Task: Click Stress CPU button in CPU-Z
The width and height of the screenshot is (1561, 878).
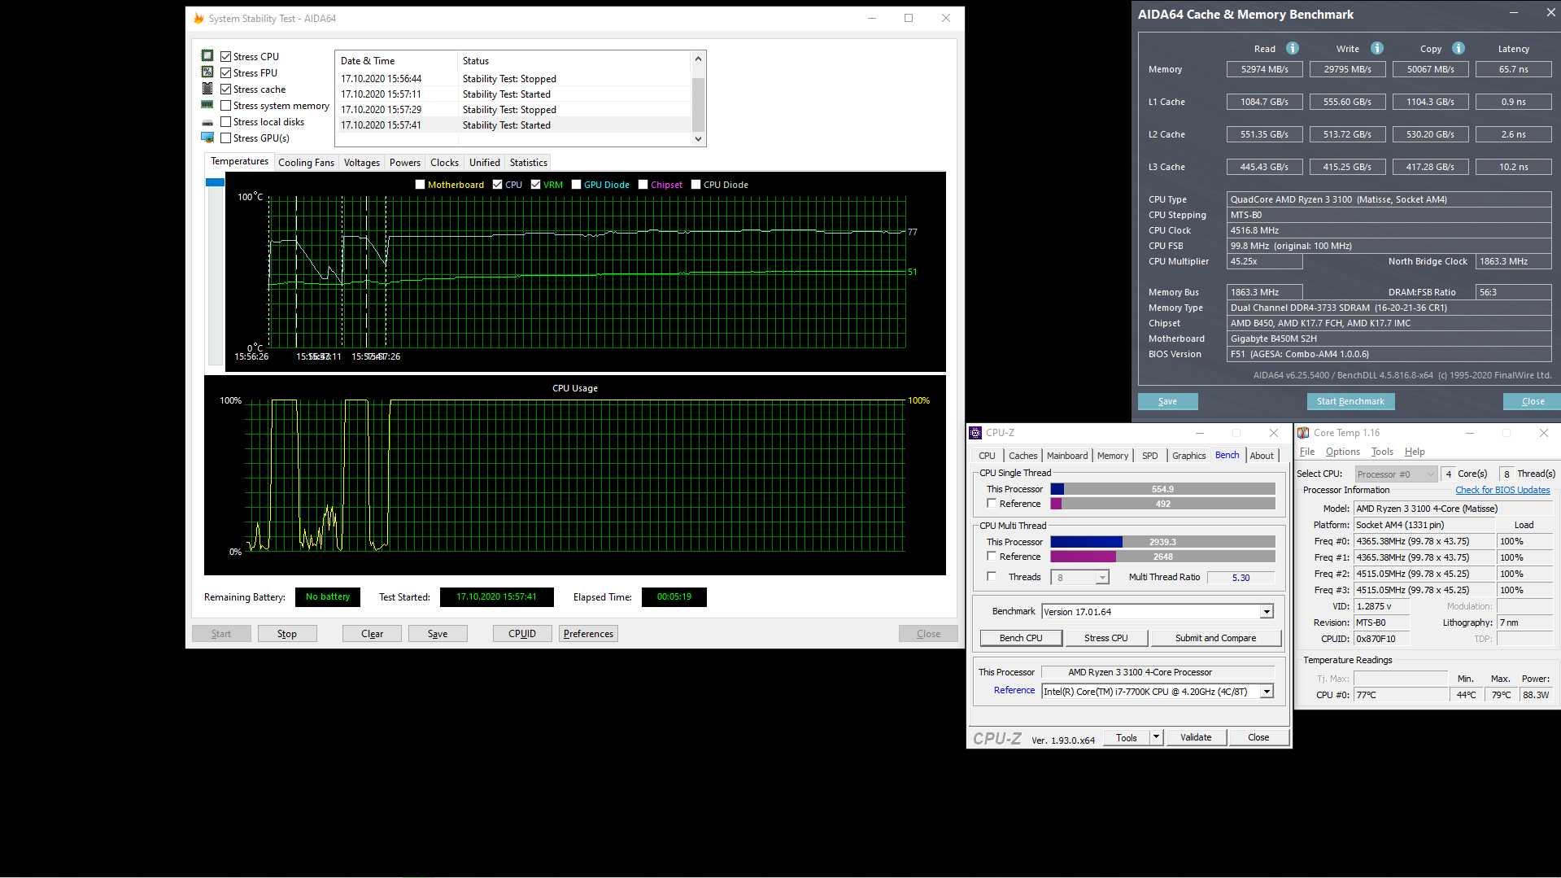Action: point(1105,638)
